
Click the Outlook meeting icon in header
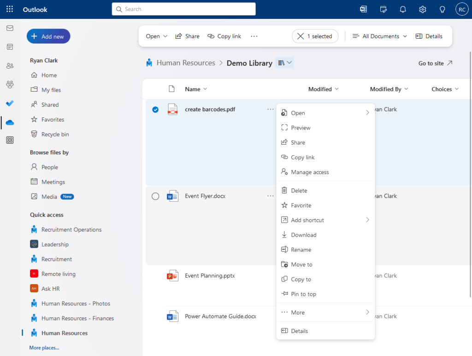(364, 9)
